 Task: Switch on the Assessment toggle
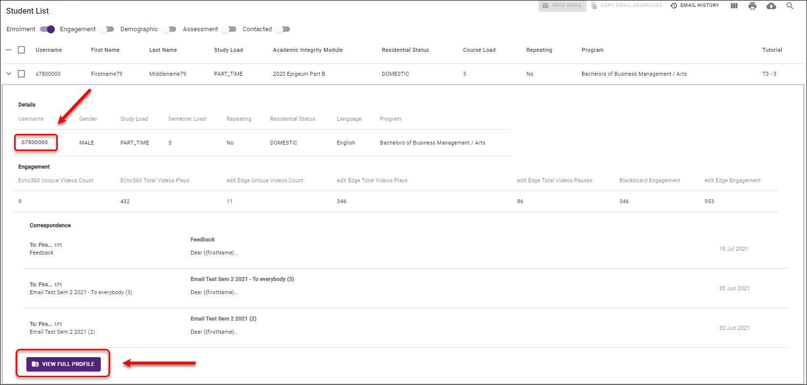click(x=229, y=29)
